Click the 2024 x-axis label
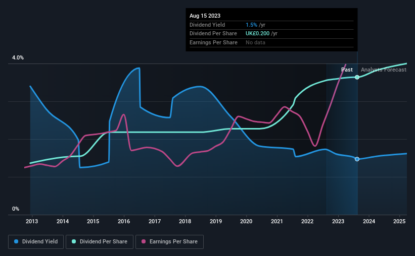Image resolution: width=415 pixels, height=256 pixels. (369, 221)
